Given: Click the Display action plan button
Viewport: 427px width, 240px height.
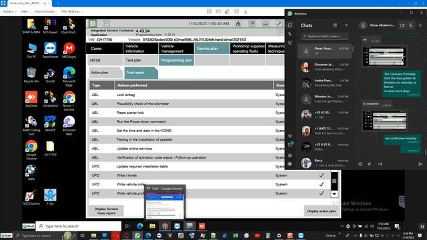Looking at the screenshot, I should tap(321, 211).
